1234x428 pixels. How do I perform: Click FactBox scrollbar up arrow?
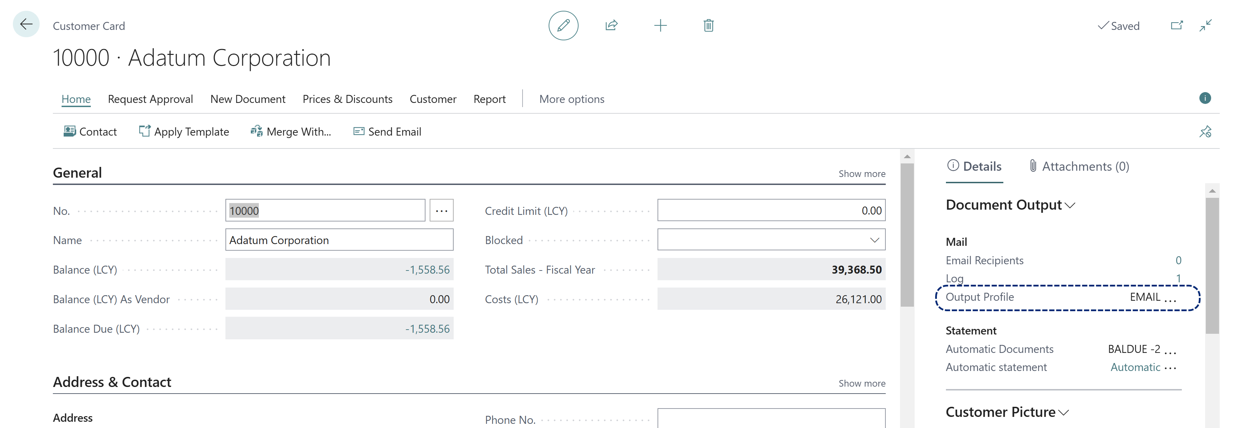point(1212,191)
